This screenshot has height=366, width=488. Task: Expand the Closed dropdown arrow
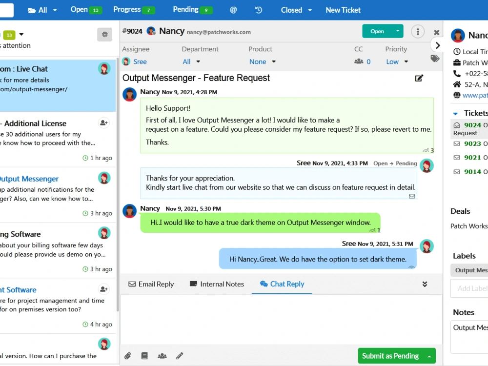[310, 10]
